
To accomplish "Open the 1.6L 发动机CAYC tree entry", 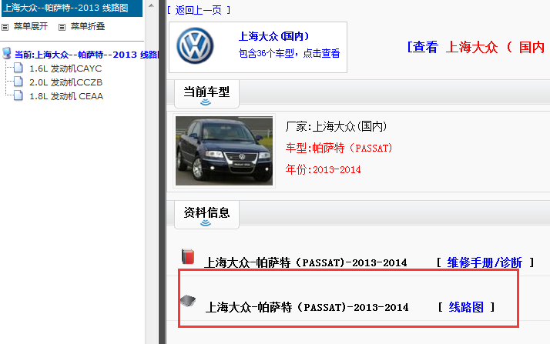I will [x=65, y=68].
